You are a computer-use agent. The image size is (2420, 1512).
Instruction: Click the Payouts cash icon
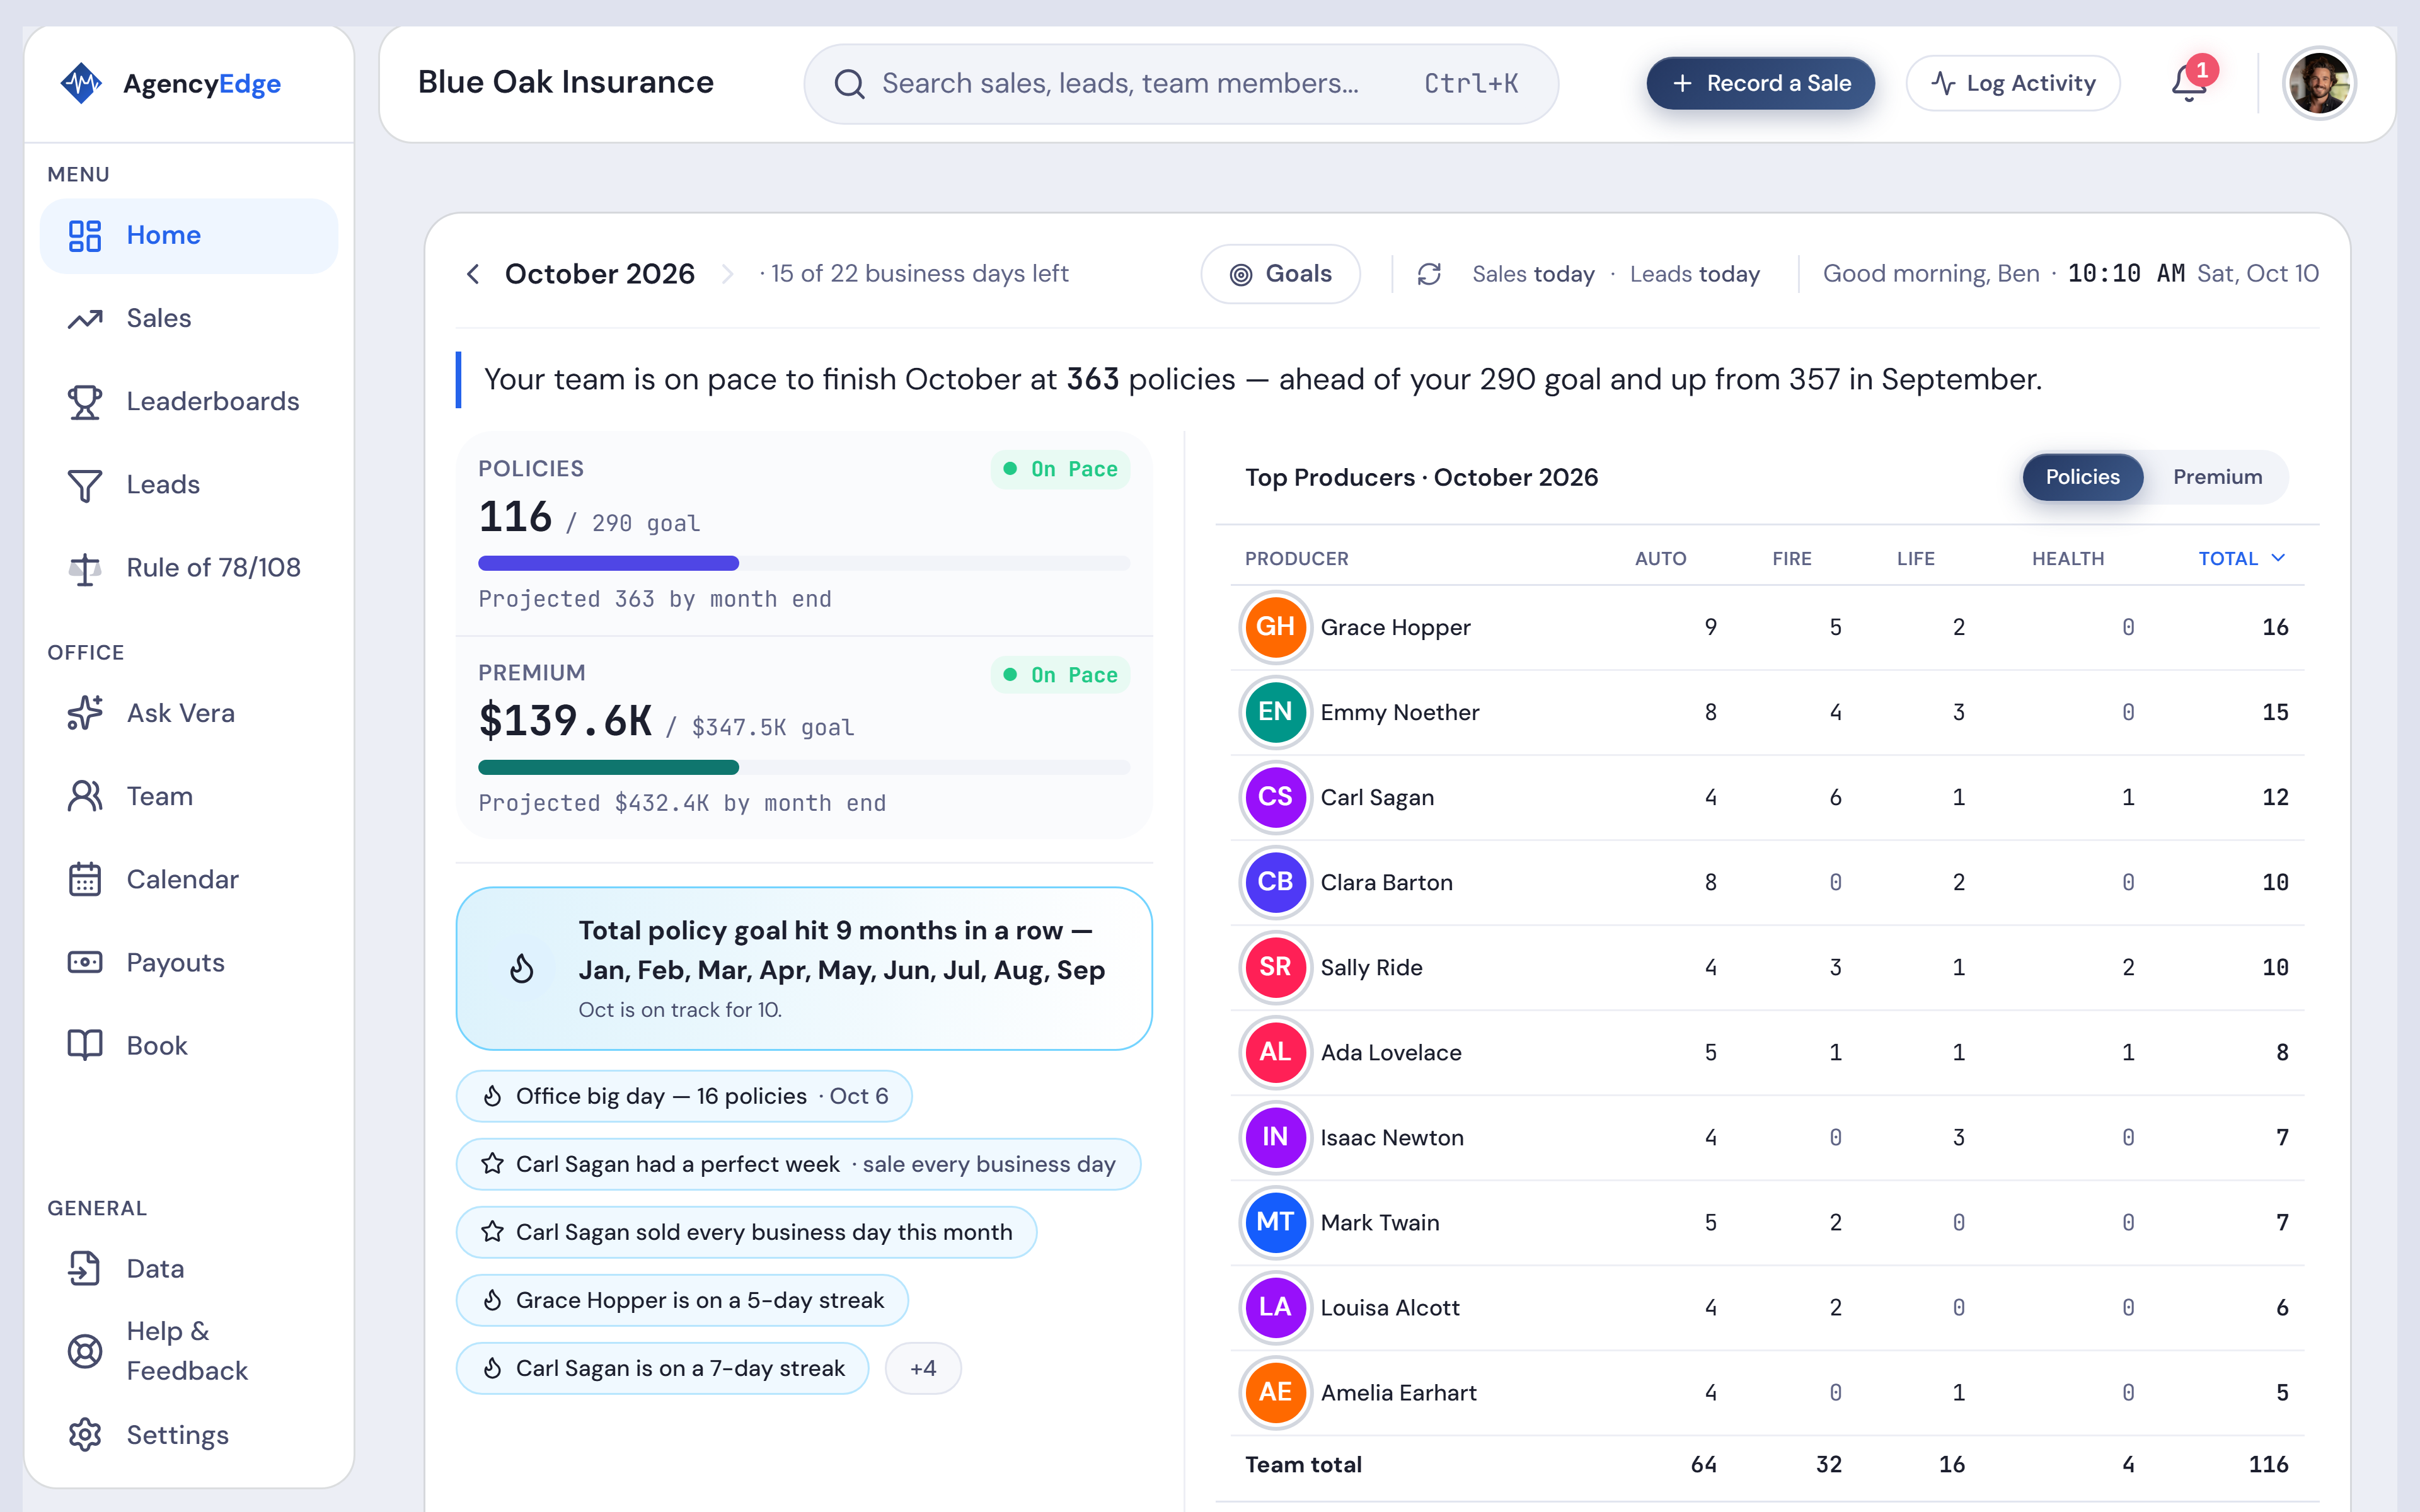click(85, 962)
